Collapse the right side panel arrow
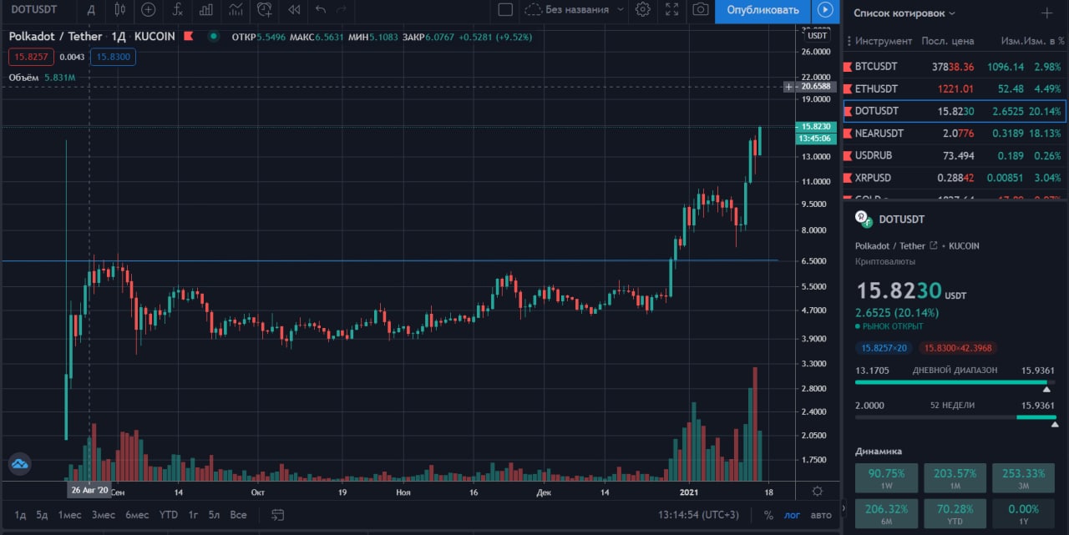Screen dimensions: 1069x535 843,507
